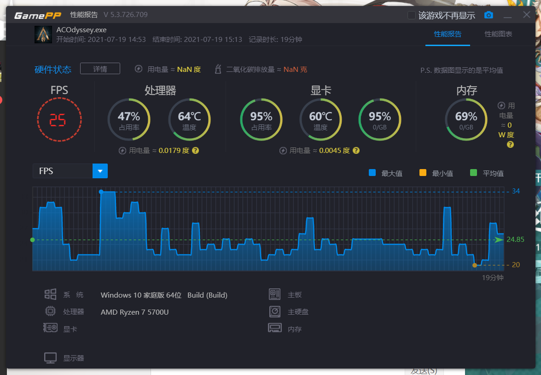Click the monitor display icon

tap(50, 358)
